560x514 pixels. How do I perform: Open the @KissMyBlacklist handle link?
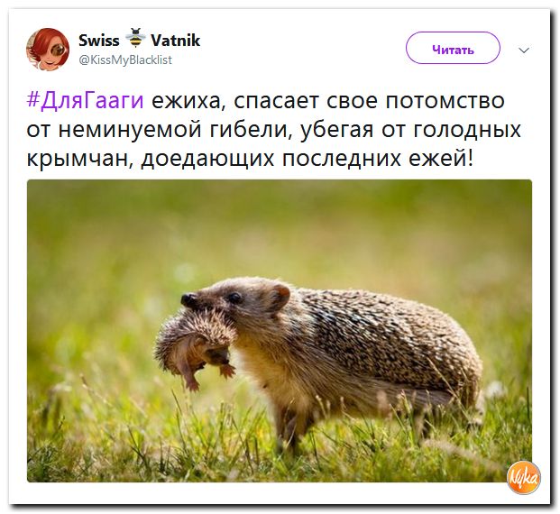125,60
